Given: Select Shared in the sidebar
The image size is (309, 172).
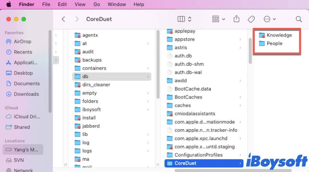Looking at the screenshot, I should coord(23,127).
